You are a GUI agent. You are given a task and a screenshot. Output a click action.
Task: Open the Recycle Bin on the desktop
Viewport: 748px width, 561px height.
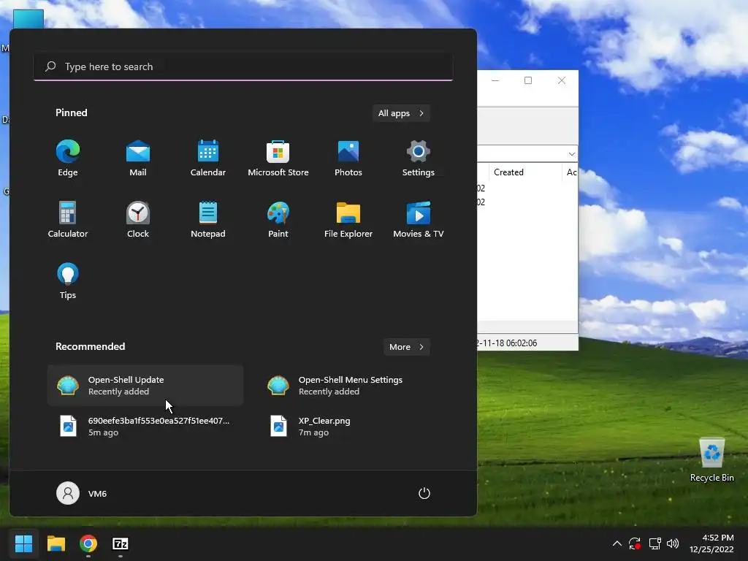711,460
